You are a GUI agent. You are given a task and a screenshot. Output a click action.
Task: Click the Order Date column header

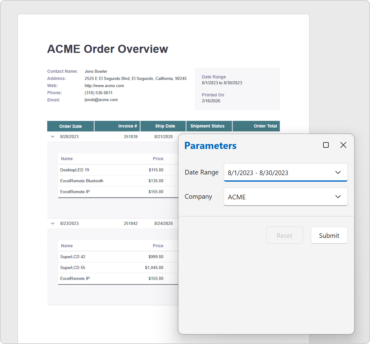click(70, 126)
